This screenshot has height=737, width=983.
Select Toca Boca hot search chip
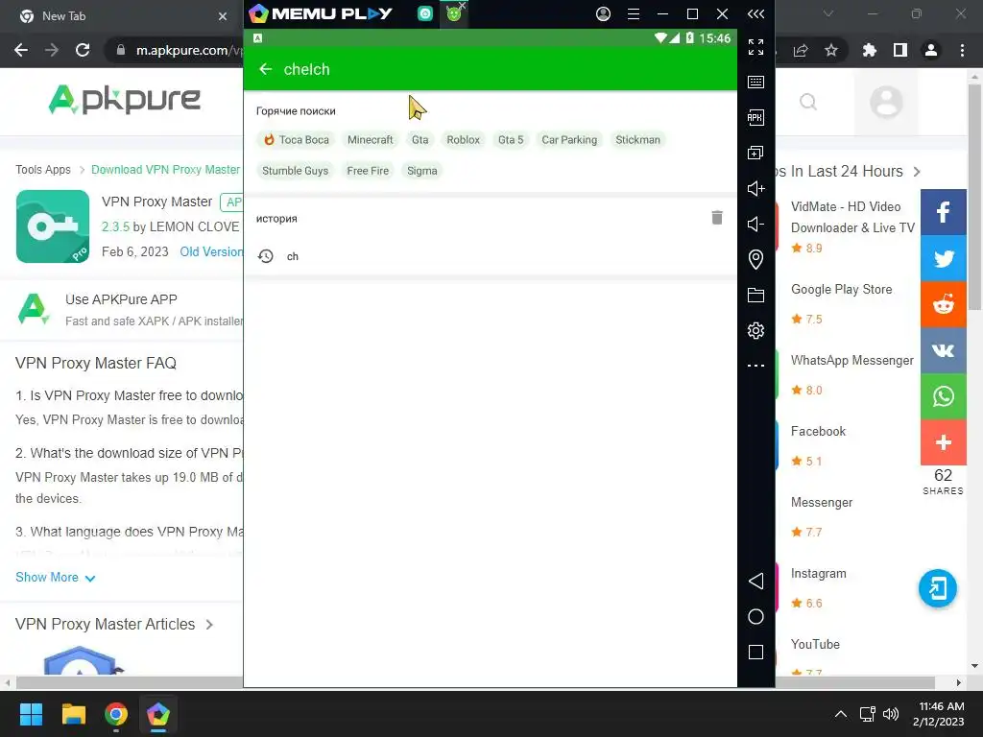pyautogui.click(x=296, y=140)
